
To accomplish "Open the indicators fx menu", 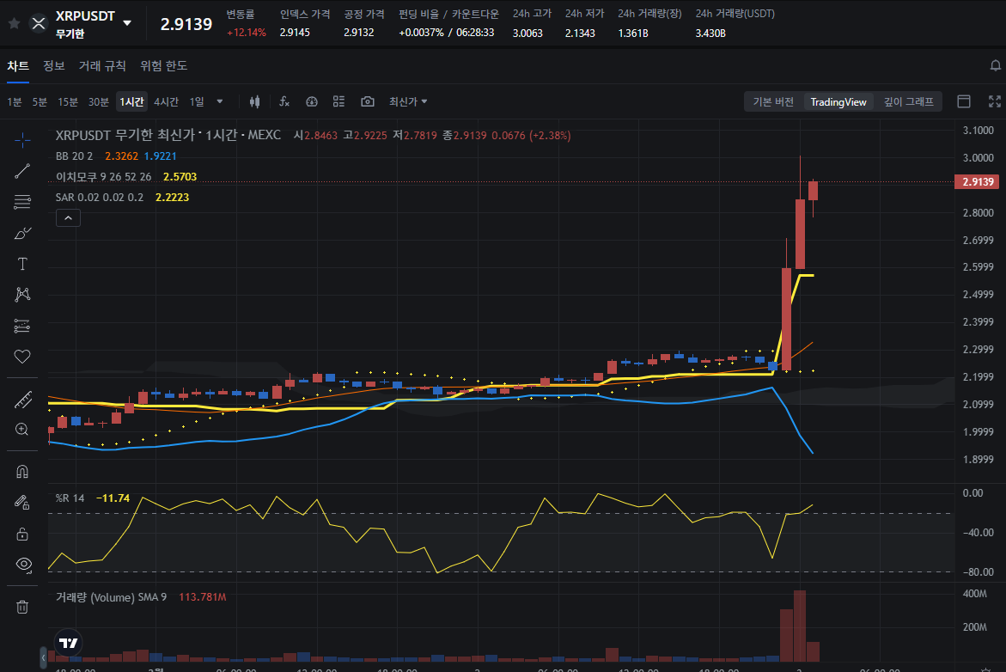I will tap(284, 101).
